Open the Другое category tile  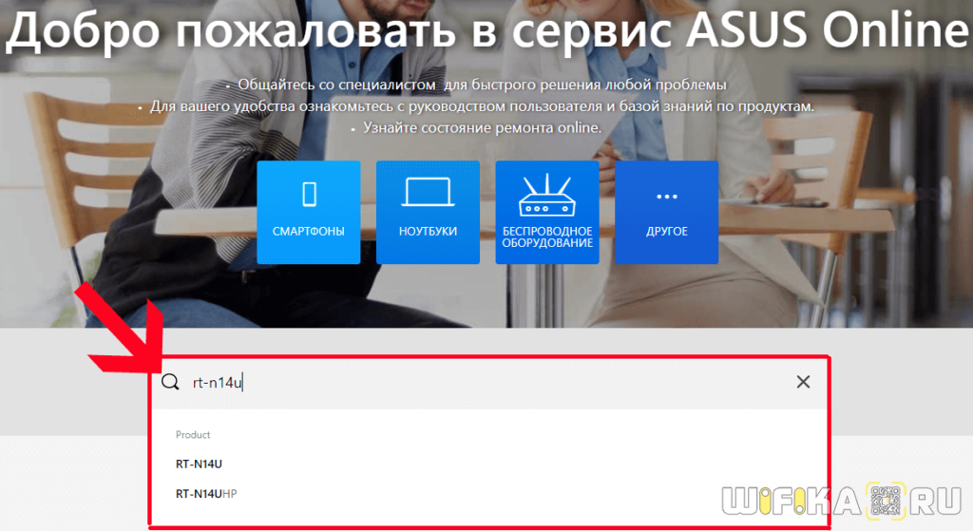666,212
